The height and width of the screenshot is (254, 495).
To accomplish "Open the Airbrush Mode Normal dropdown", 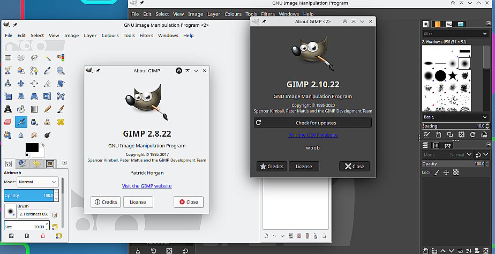I will click(x=37, y=182).
